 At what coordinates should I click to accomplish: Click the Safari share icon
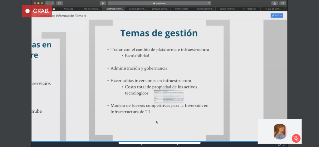275,3
